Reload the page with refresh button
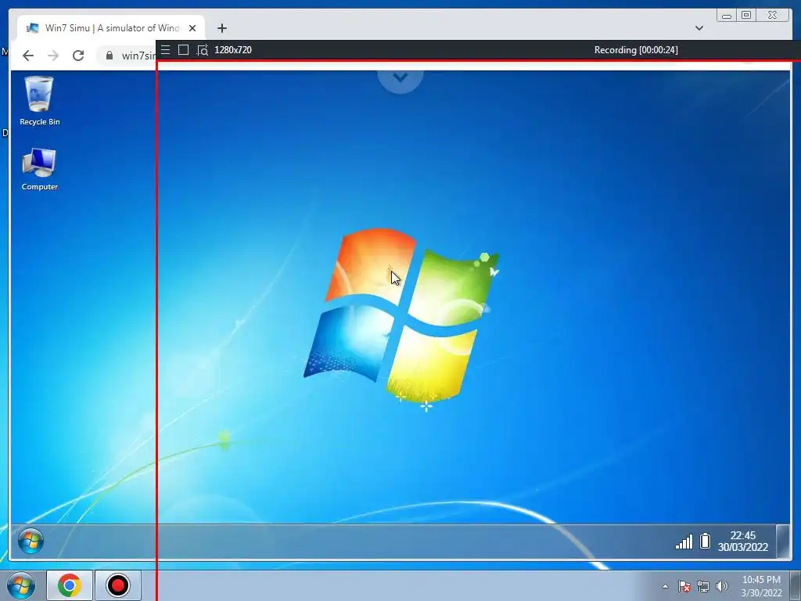The image size is (801, 601). click(x=78, y=56)
